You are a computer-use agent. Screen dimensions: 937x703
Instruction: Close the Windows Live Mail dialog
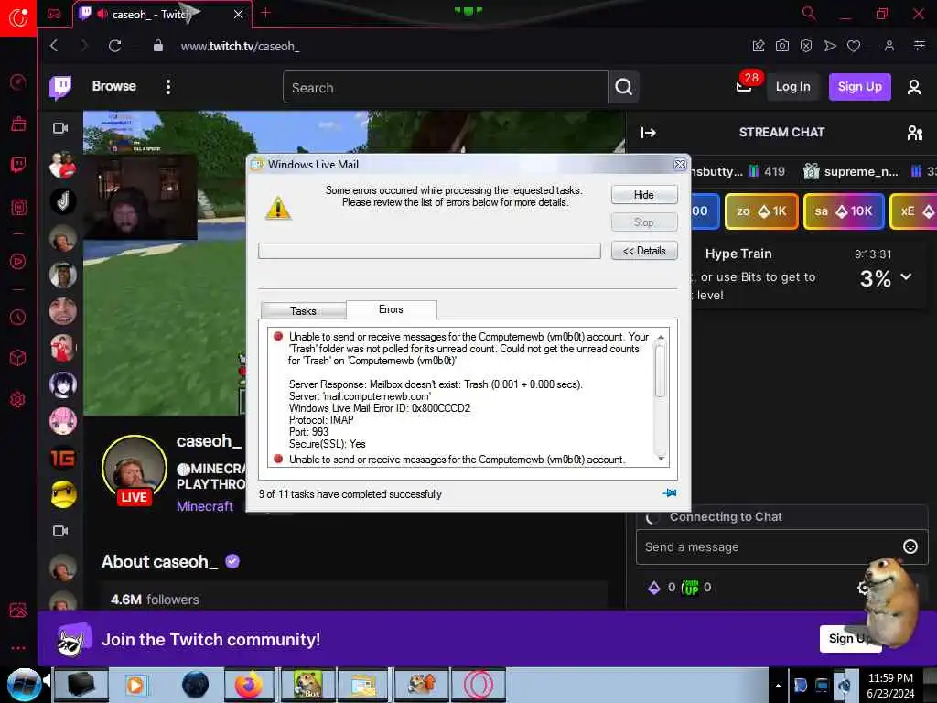(680, 165)
